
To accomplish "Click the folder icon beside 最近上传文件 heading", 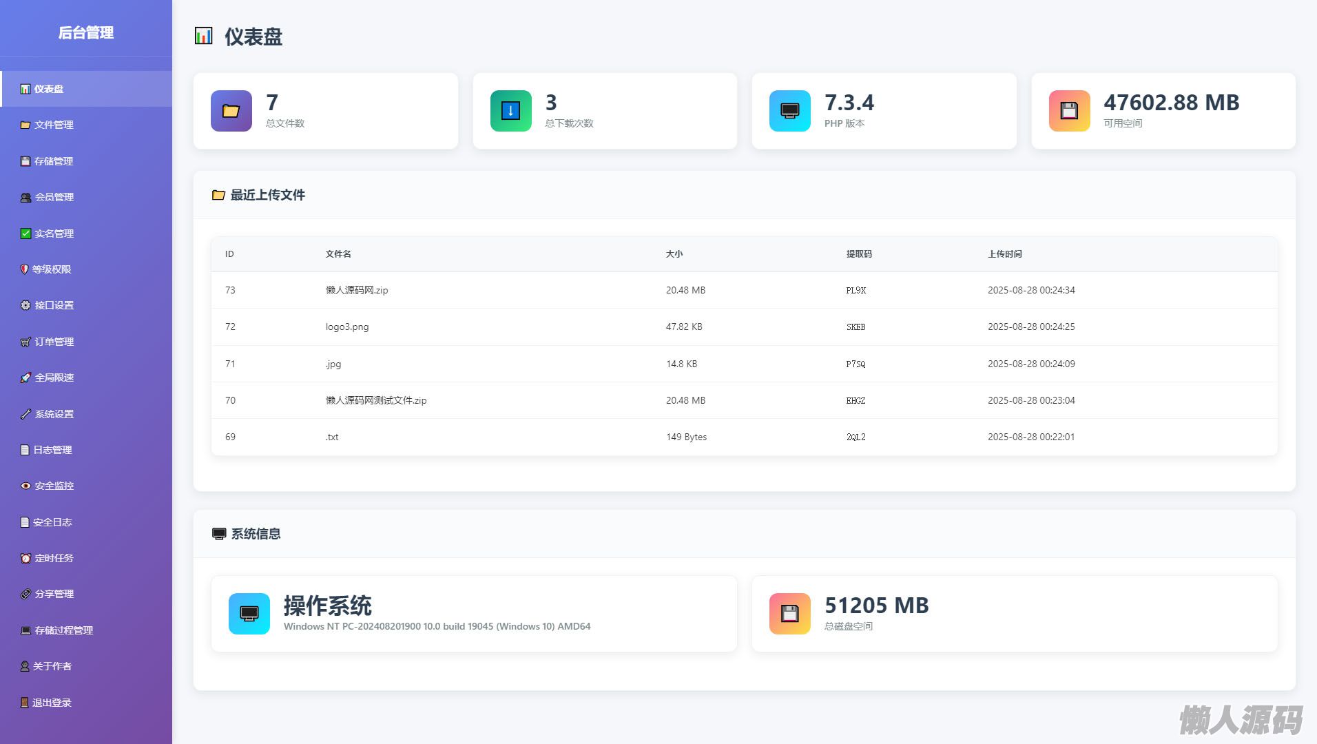I will click(218, 195).
